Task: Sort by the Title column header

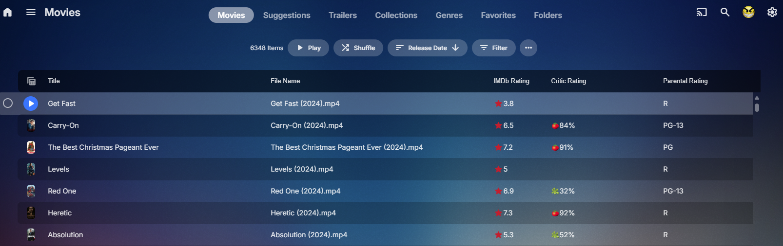Action: 54,81
